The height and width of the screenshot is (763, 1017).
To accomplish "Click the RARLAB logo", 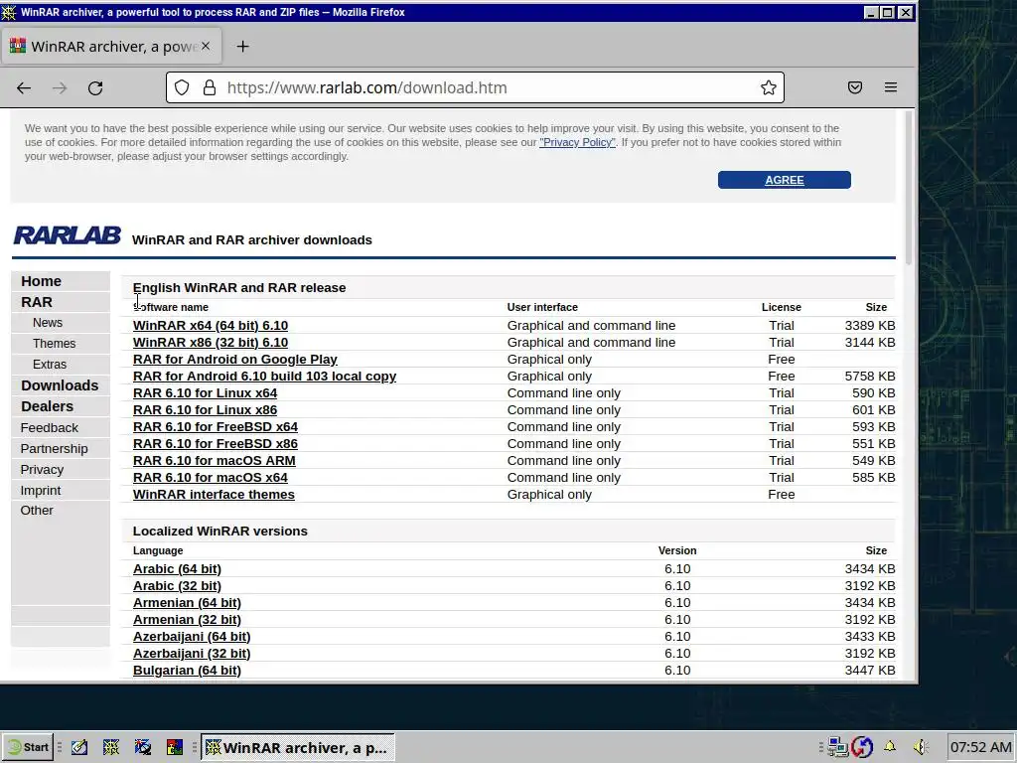I will pos(67,235).
